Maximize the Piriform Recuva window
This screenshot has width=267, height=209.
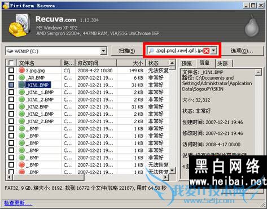(253, 6)
